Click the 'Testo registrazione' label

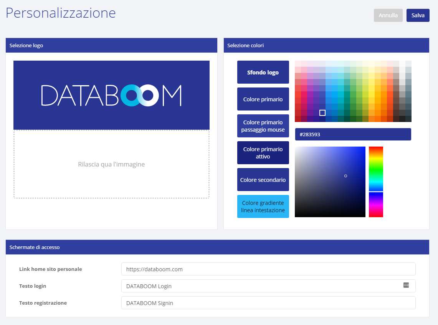point(43,303)
